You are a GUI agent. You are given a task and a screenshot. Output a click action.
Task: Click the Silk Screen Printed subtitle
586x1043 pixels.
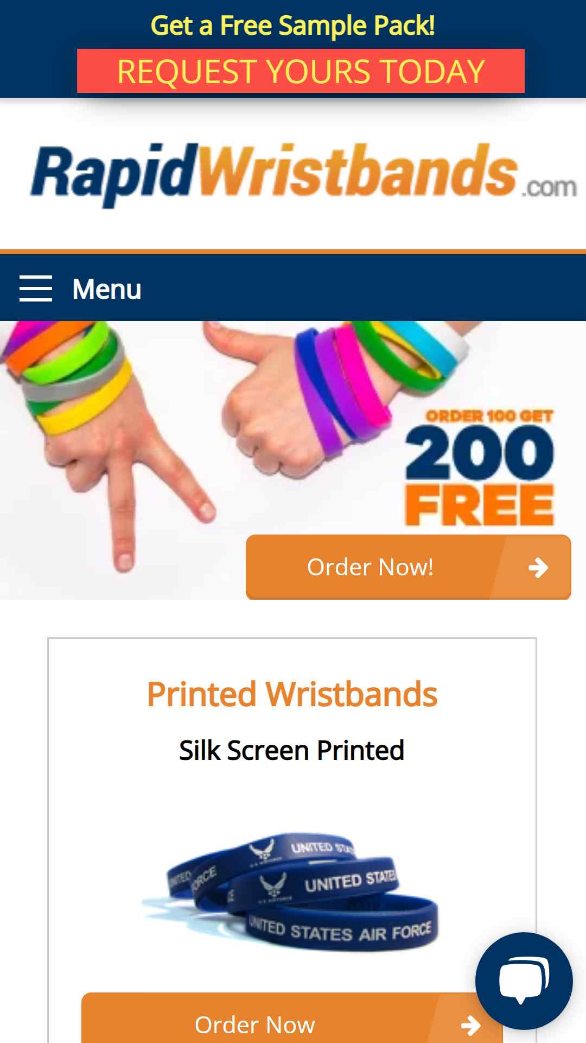(292, 750)
